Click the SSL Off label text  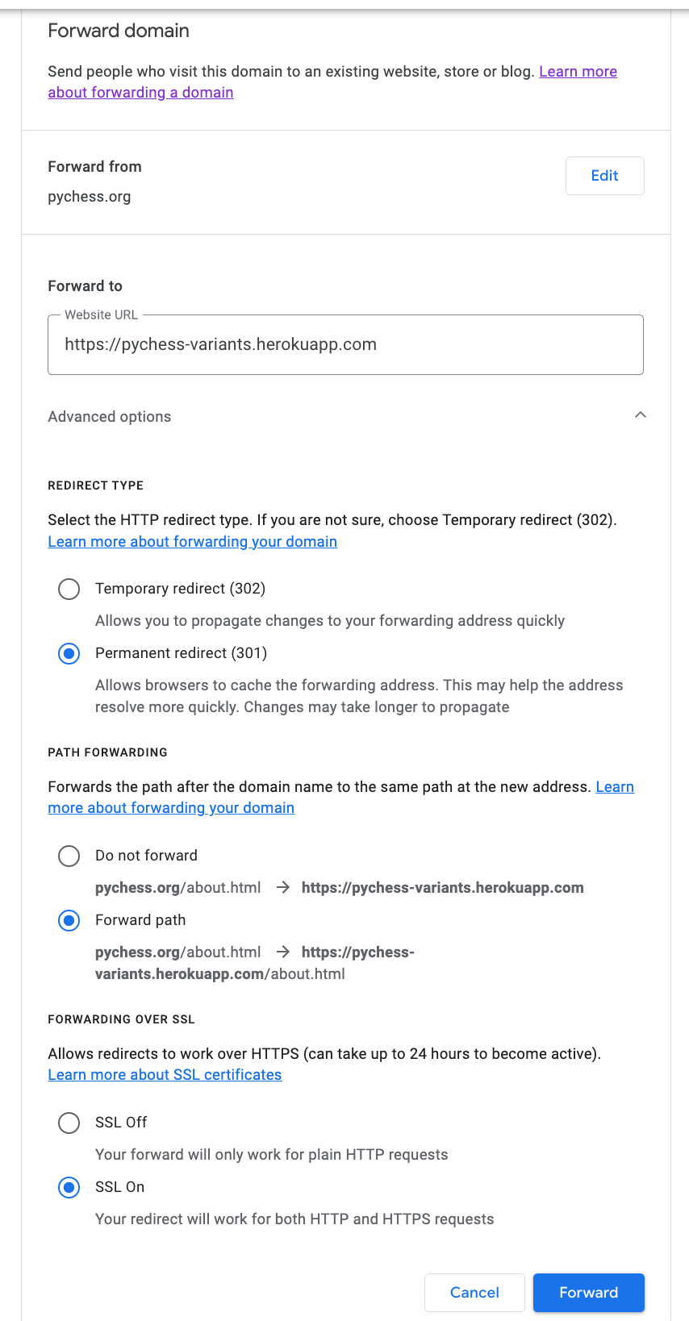click(x=121, y=1123)
